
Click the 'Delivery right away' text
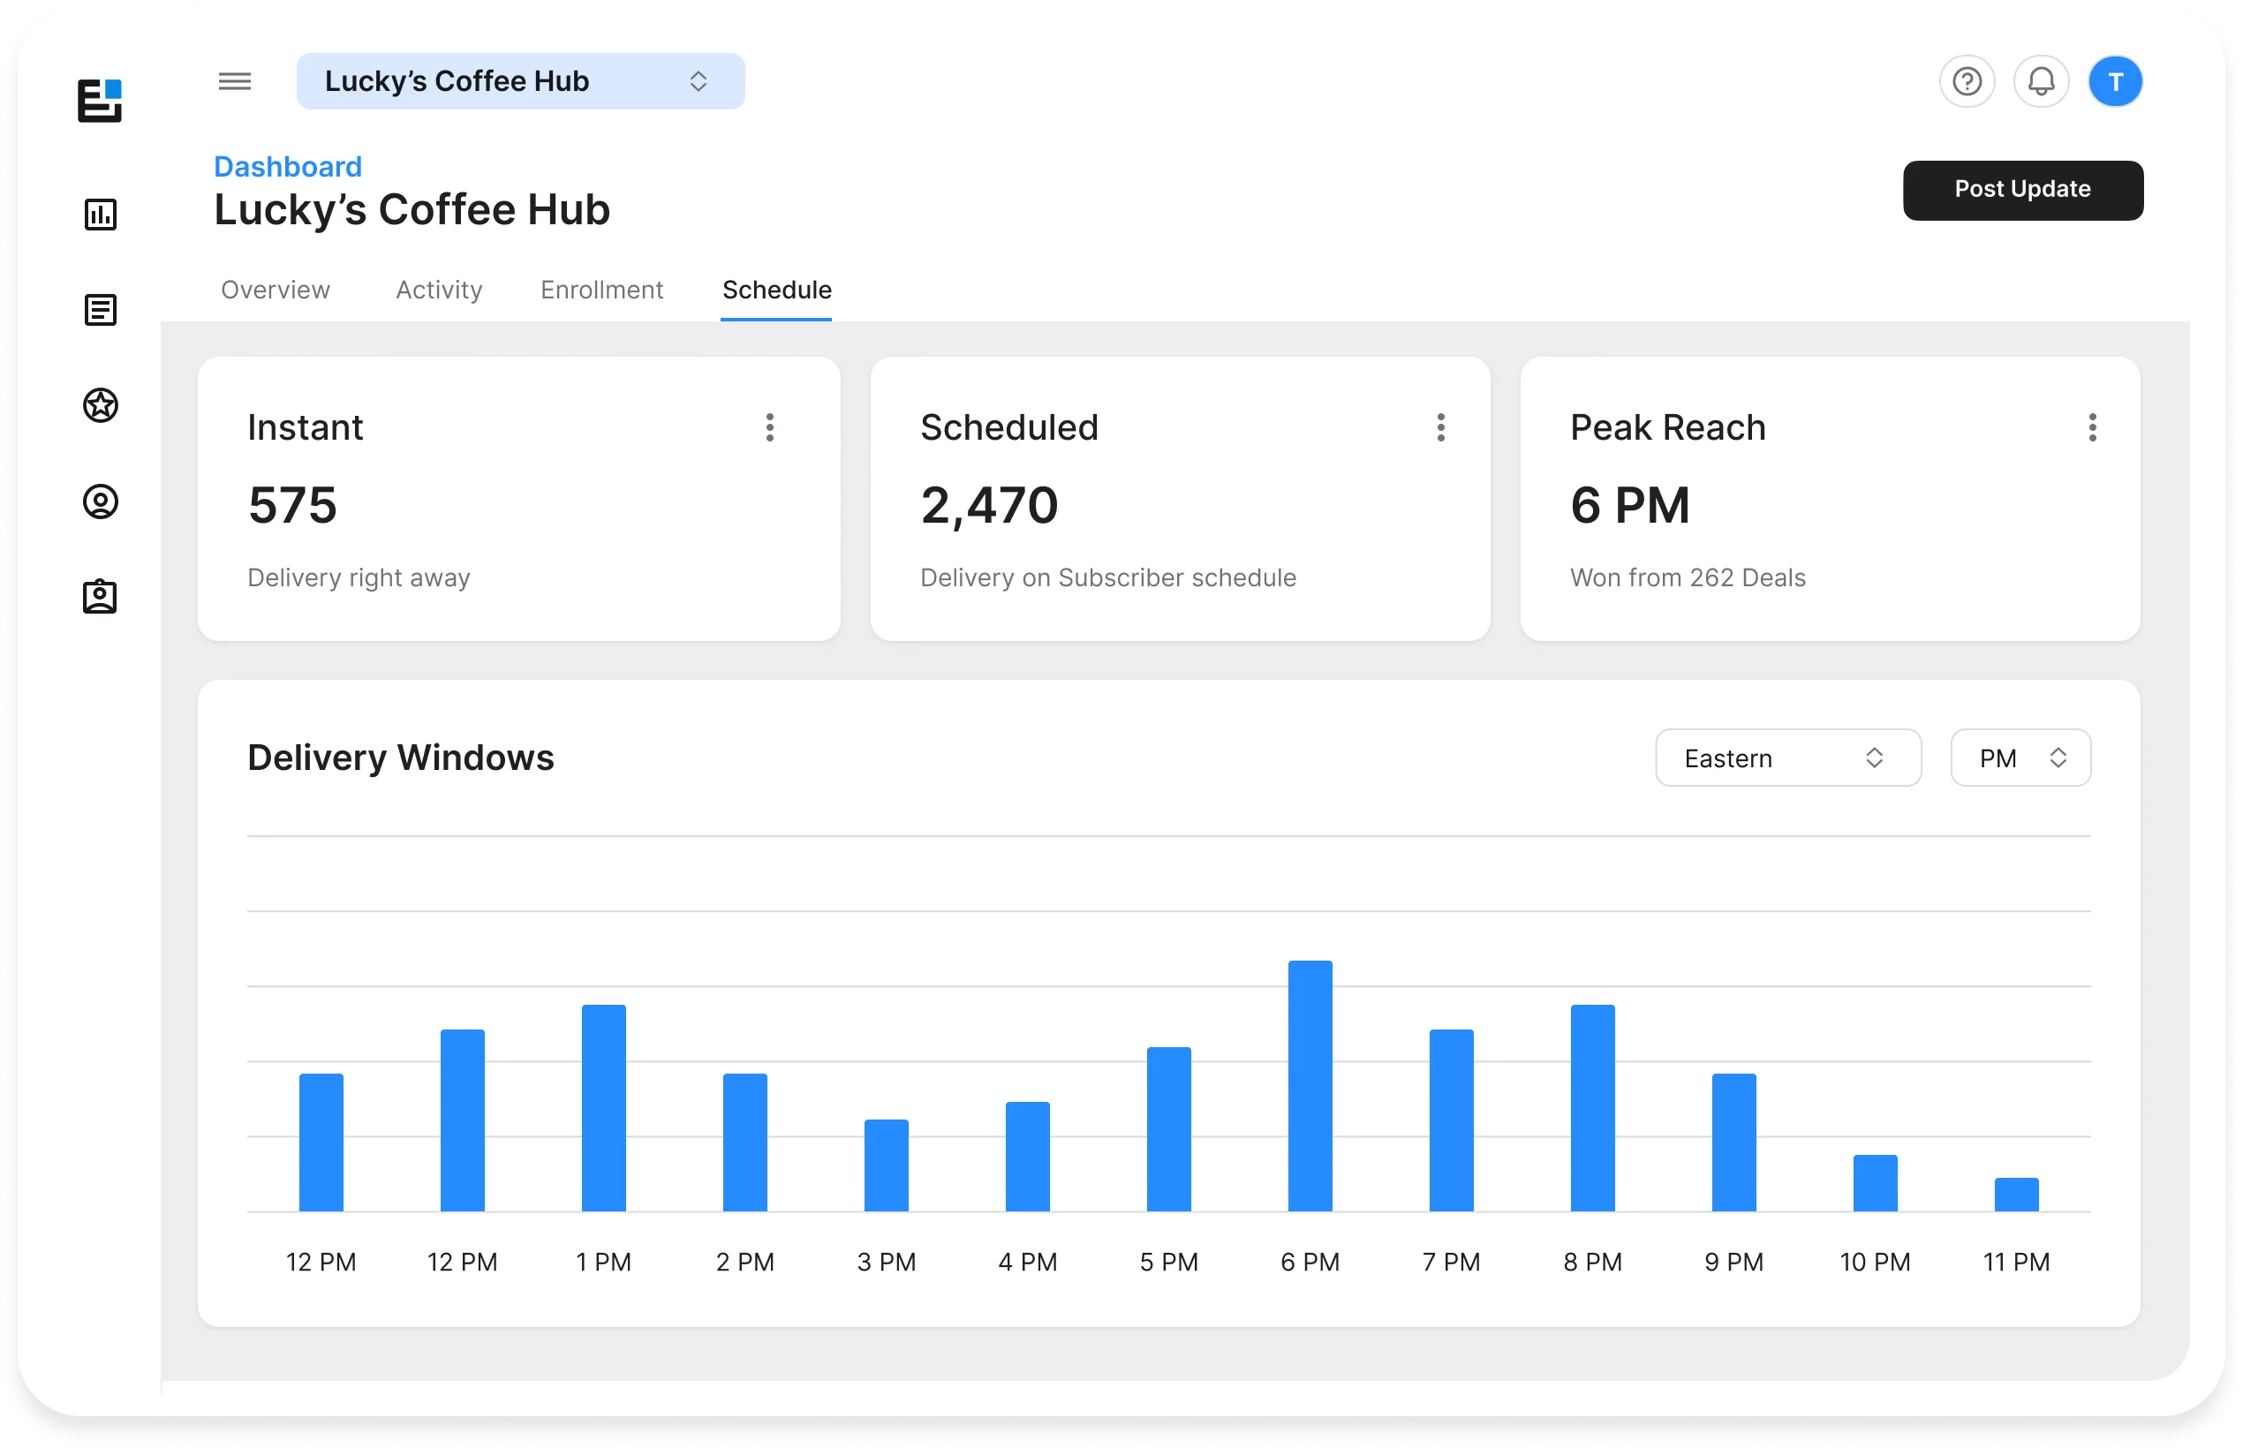pos(359,578)
